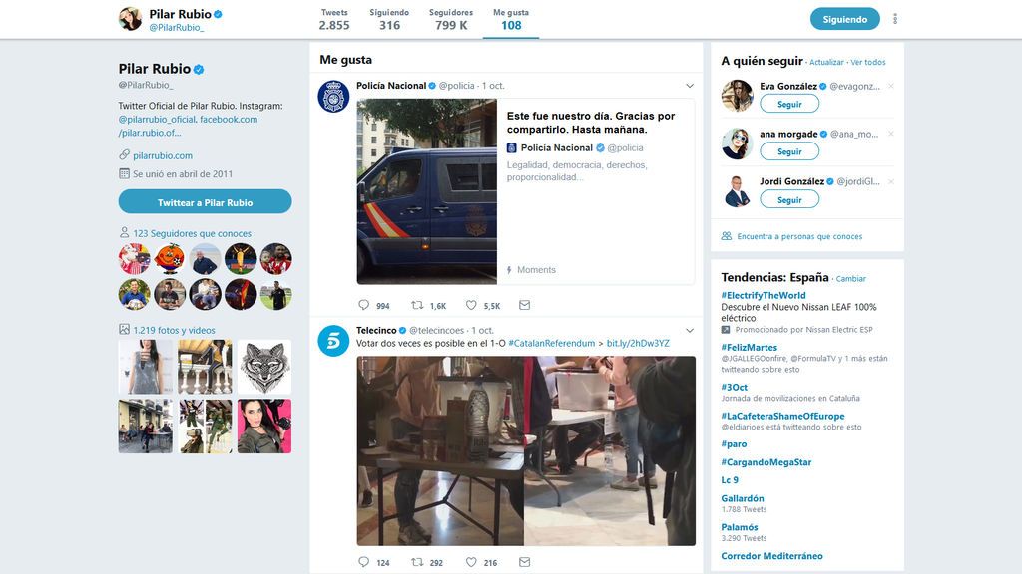Open more options next to Siguiendo button

(x=895, y=19)
